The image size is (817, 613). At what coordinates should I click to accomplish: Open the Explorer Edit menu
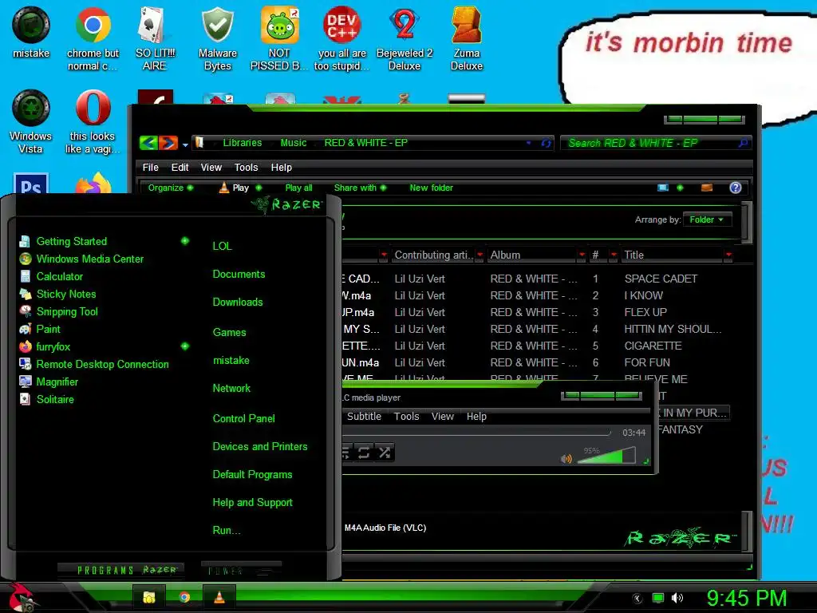180,168
